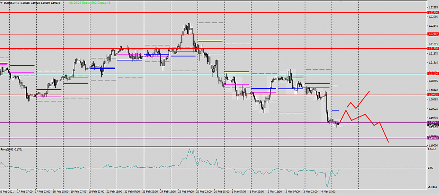Select the lowest end of the downward red forecast line
The image size is (440, 195).
tap(389, 142)
